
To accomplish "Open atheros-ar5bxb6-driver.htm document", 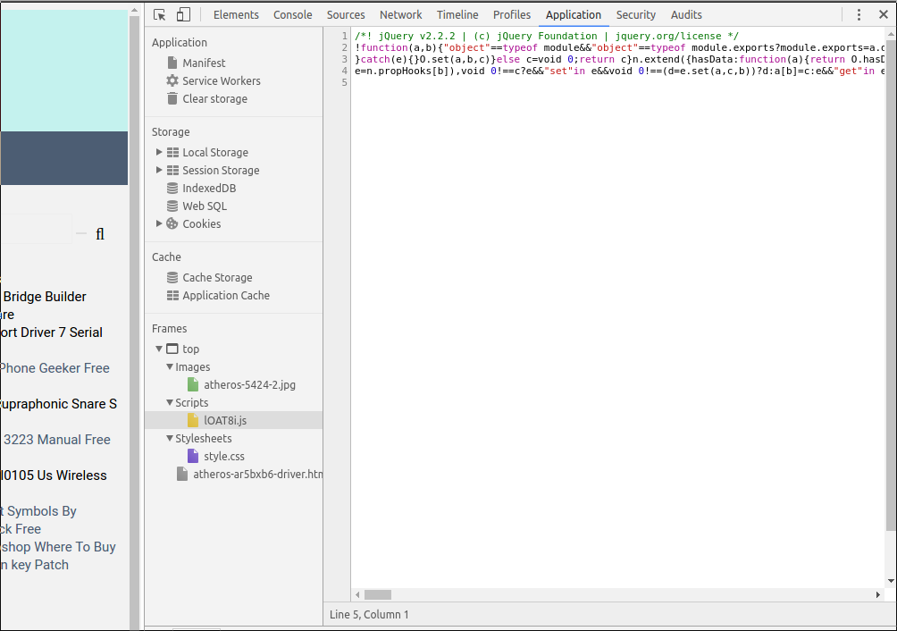I will coord(257,474).
